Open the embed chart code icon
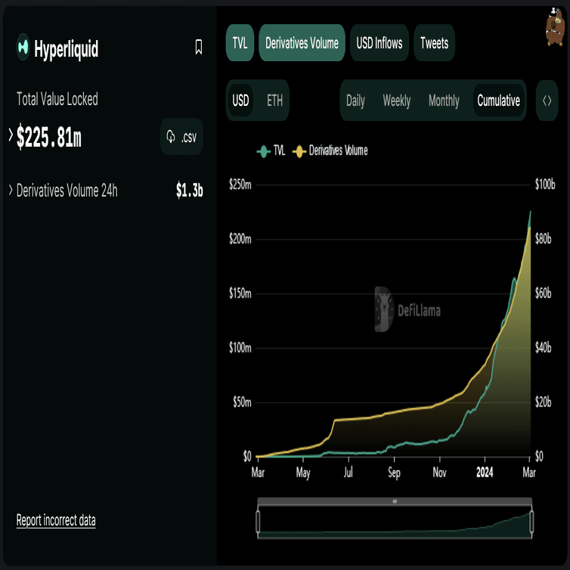 pyautogui.click(x=547, y=101)
